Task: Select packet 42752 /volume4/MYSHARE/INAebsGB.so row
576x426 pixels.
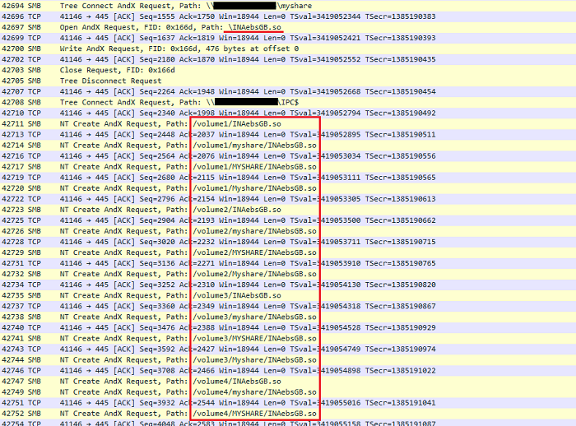Action: click(x=288, y=414)
